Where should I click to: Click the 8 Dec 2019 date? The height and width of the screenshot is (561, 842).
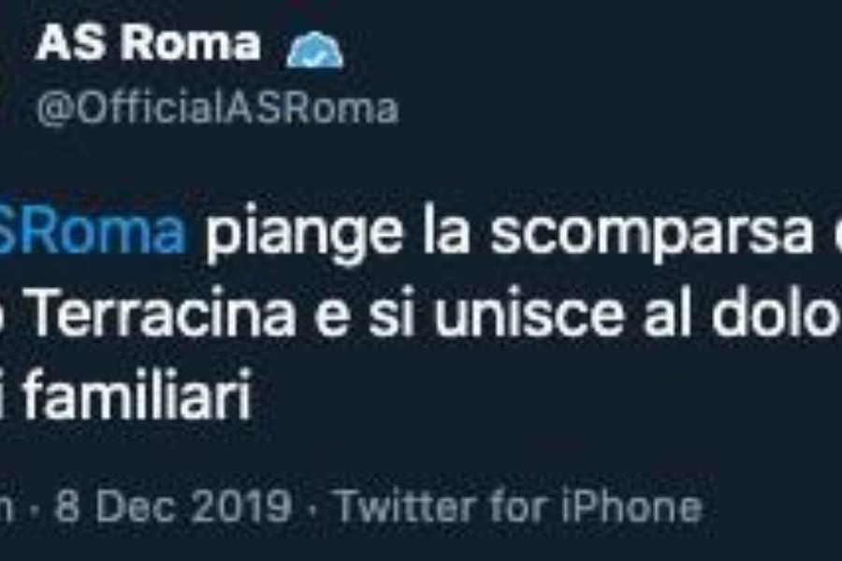173,506
